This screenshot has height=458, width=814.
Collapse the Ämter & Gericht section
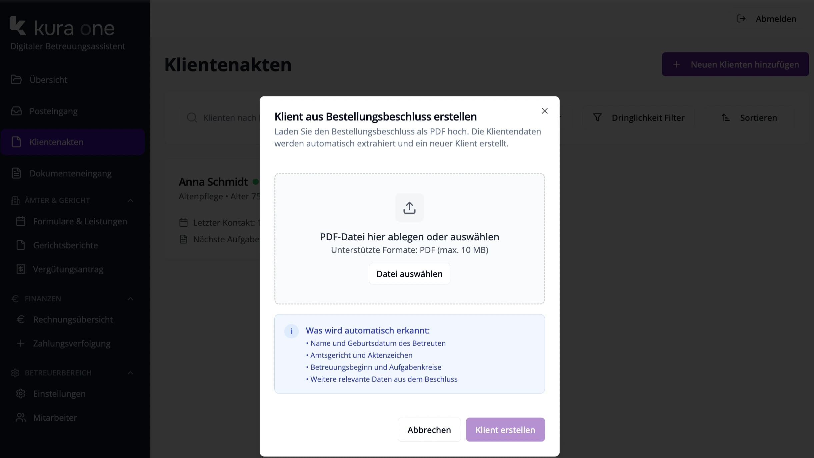click(x=131, y=201)
